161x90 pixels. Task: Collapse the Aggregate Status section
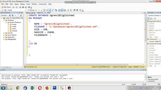[148, 21]
